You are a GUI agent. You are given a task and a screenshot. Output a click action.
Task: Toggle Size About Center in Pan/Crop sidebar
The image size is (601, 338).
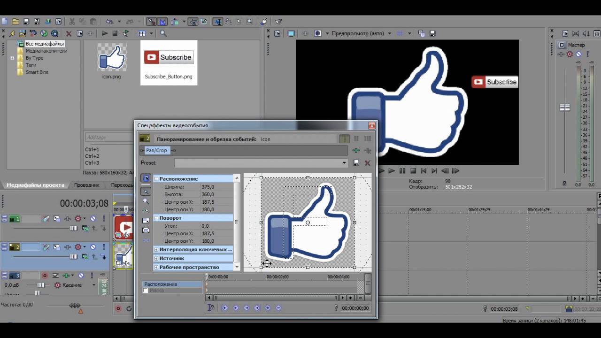pyautogui.click(x=146, y=230)
